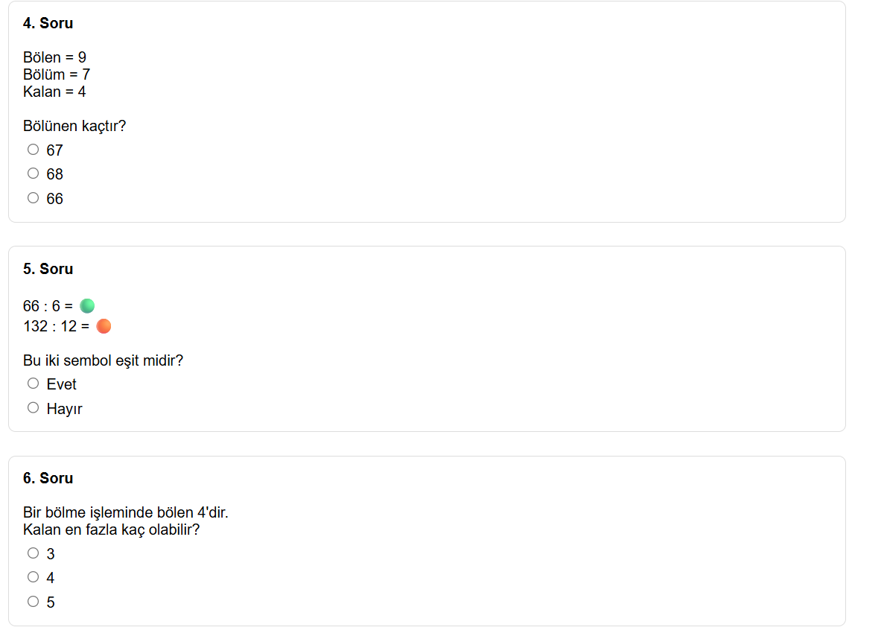Click the '4. Soru' heading
This screenshot has width=887, height=636.
(48, 23)
